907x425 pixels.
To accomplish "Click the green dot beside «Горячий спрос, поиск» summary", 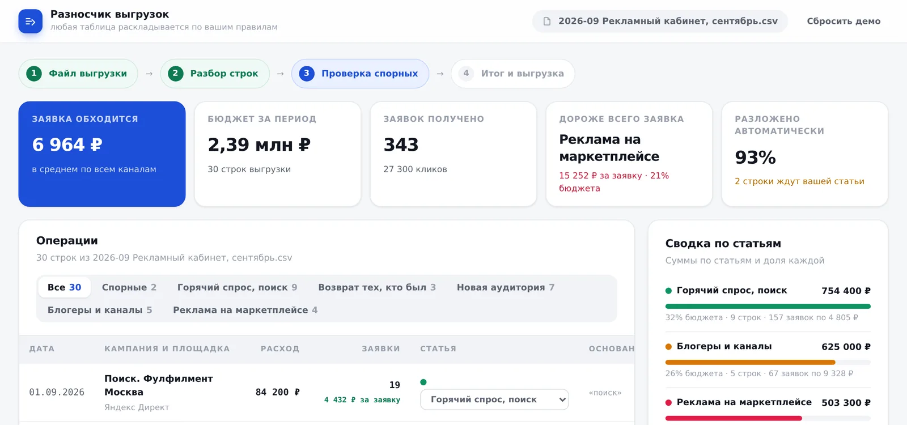I will click(x=668, y=291).
